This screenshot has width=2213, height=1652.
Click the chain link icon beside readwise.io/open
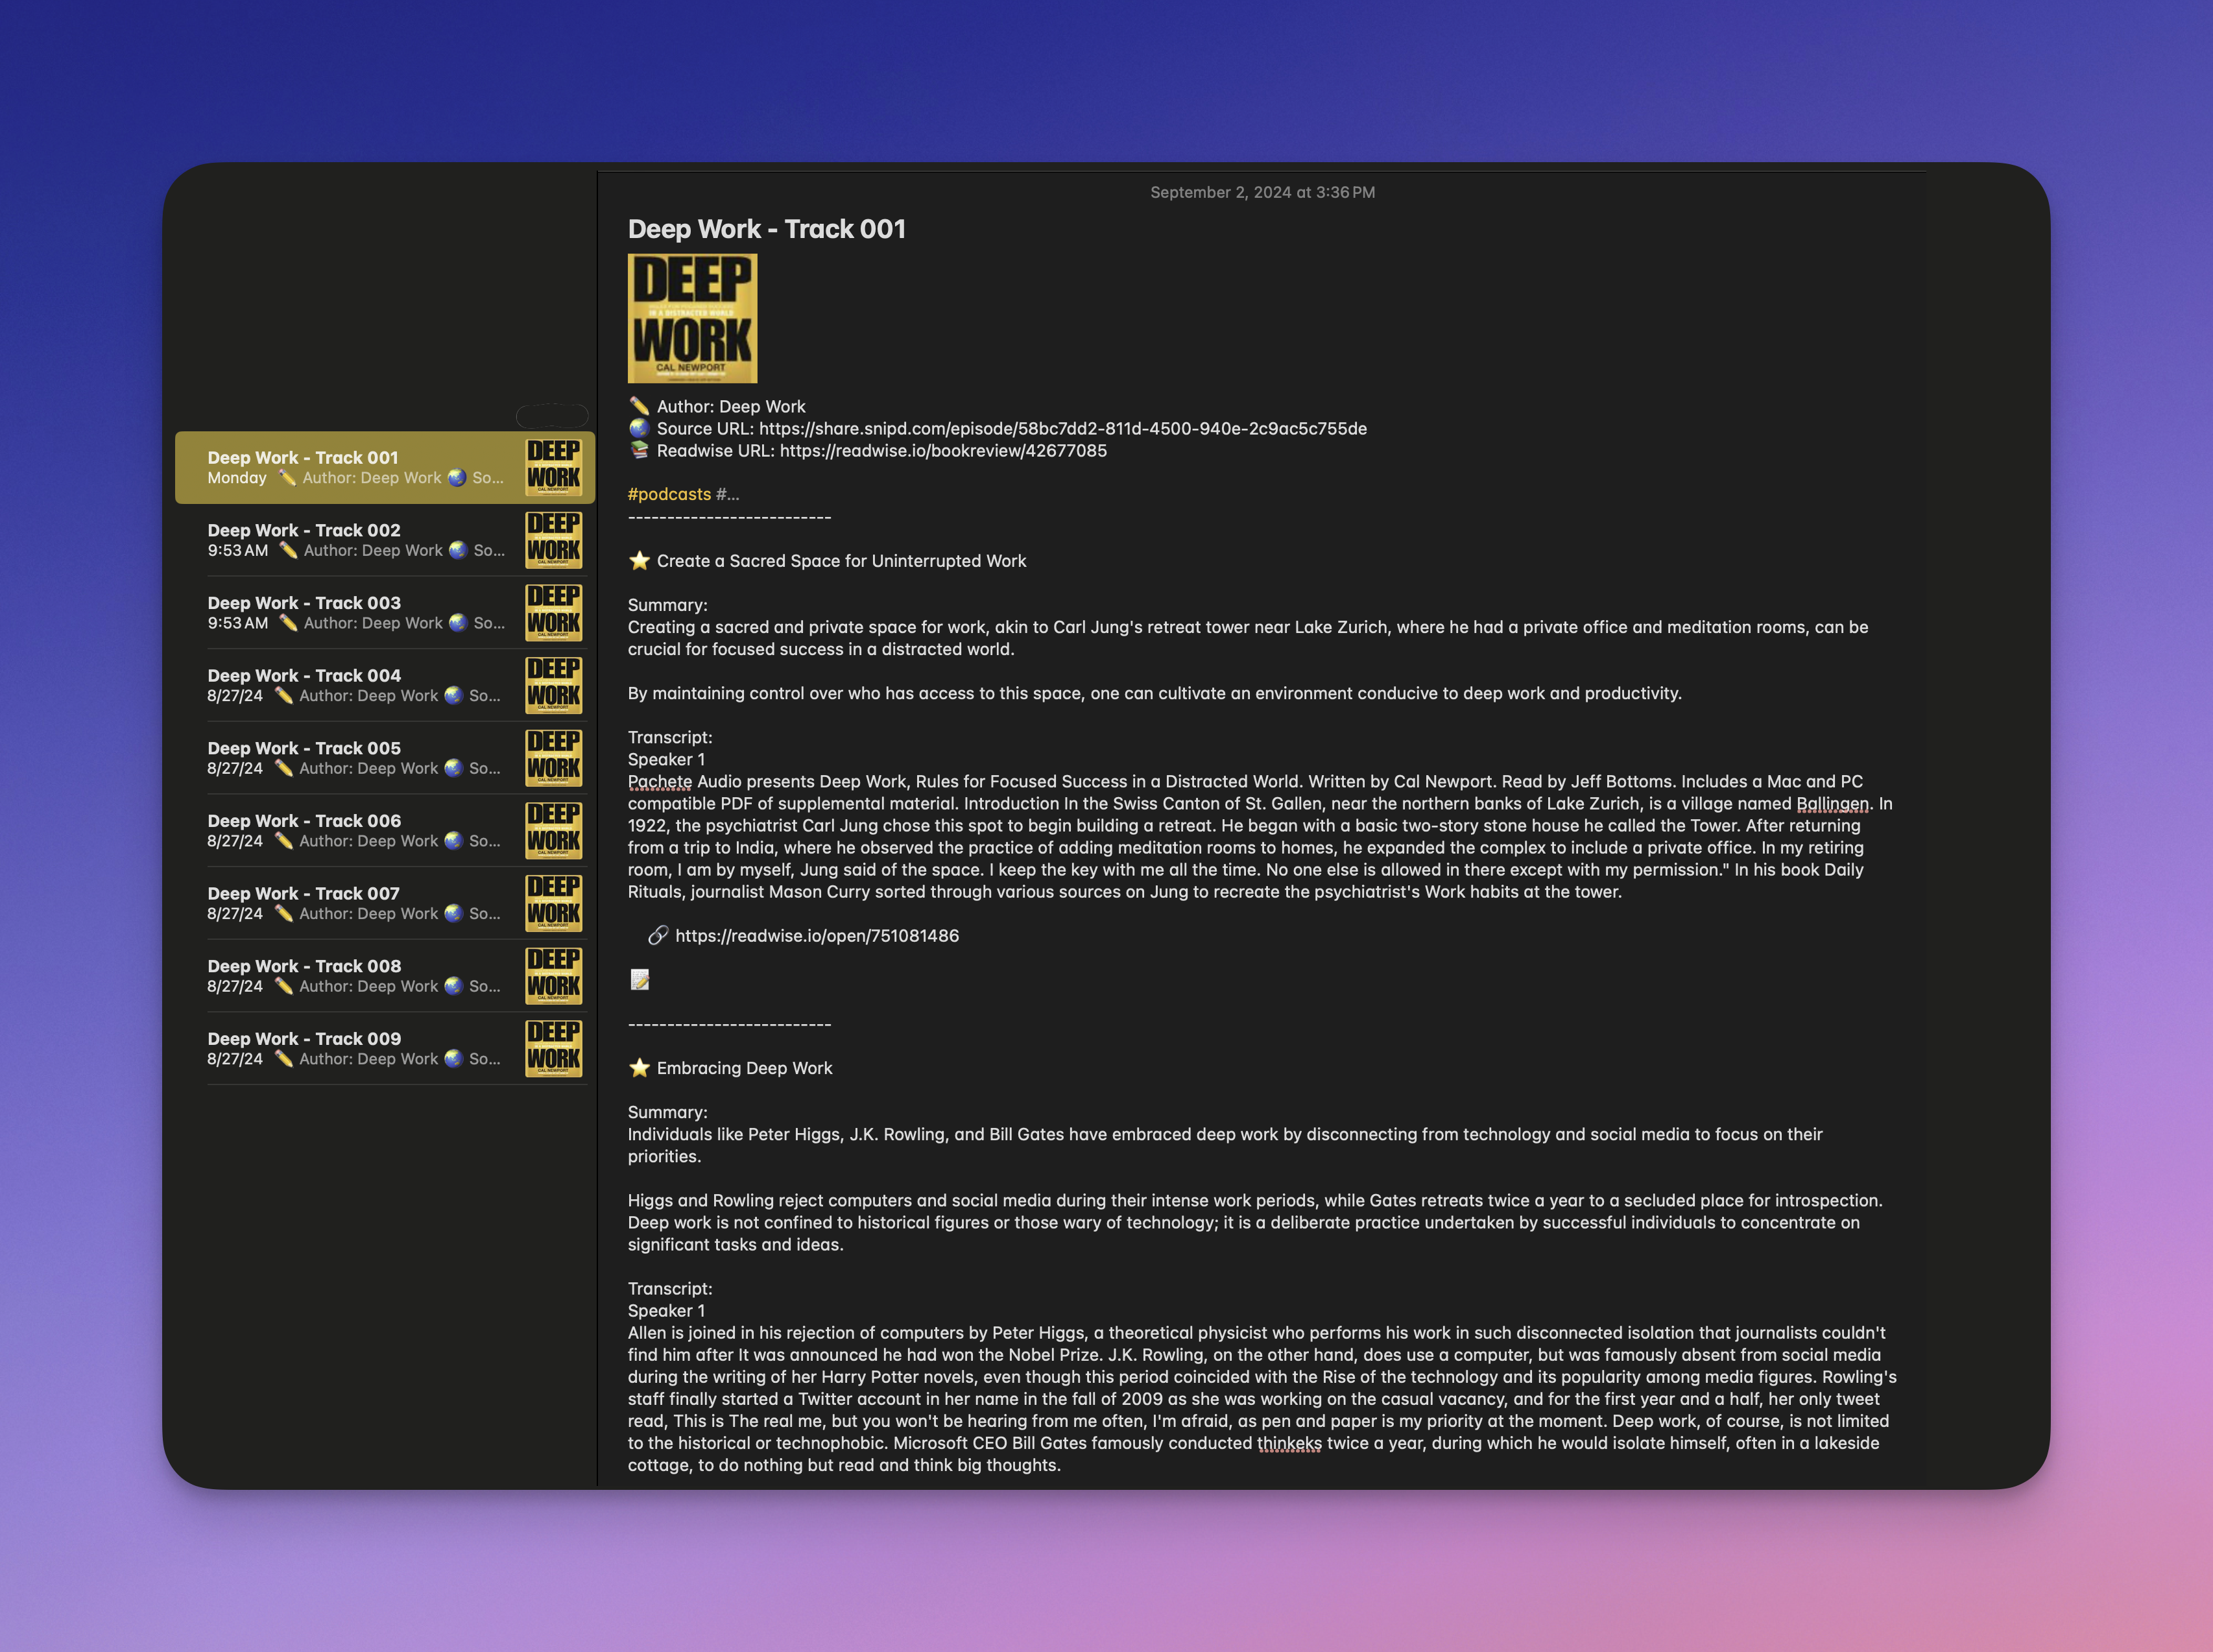coord(657,936)
